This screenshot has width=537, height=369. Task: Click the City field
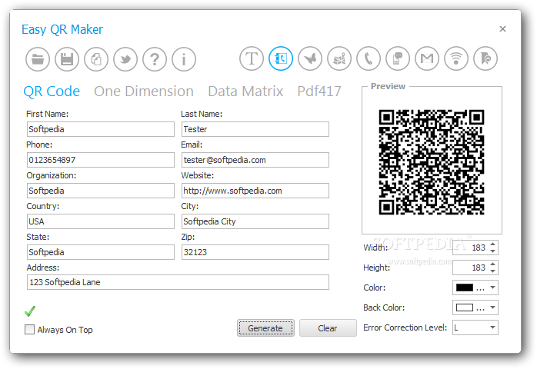(255, 221)
